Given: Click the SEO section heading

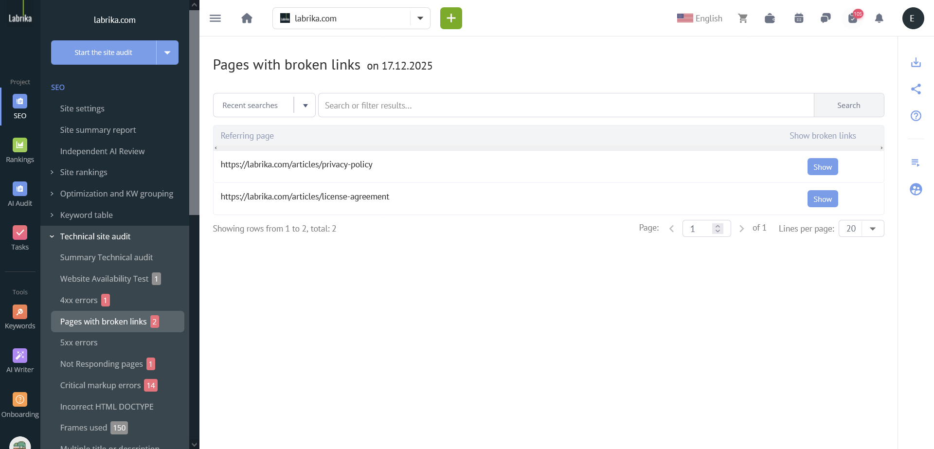Looking at the screenshot, I should coord(57,88).
